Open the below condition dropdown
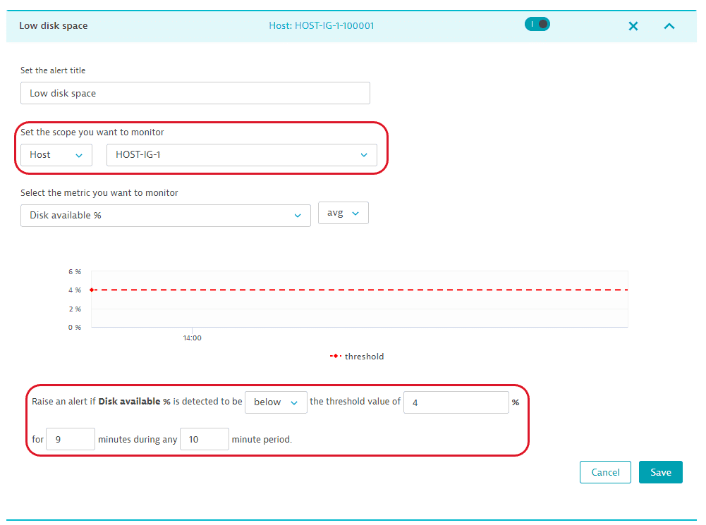 [x=276, y=402]
